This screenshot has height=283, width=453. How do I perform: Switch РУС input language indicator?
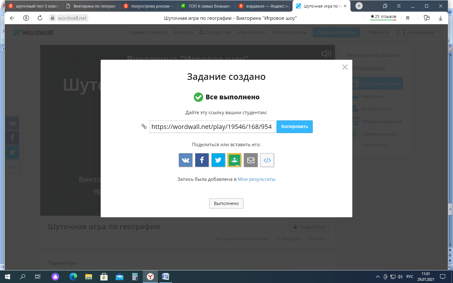(x=410, y=277)
